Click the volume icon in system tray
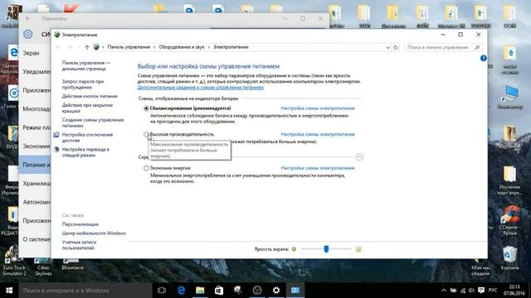531x298 pixels. (471, 291)
